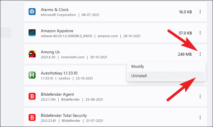Open three-dot options for Amazon Appstore
Image resolution: width=213 pixels, height=127 pixels.
coord(200,33)
